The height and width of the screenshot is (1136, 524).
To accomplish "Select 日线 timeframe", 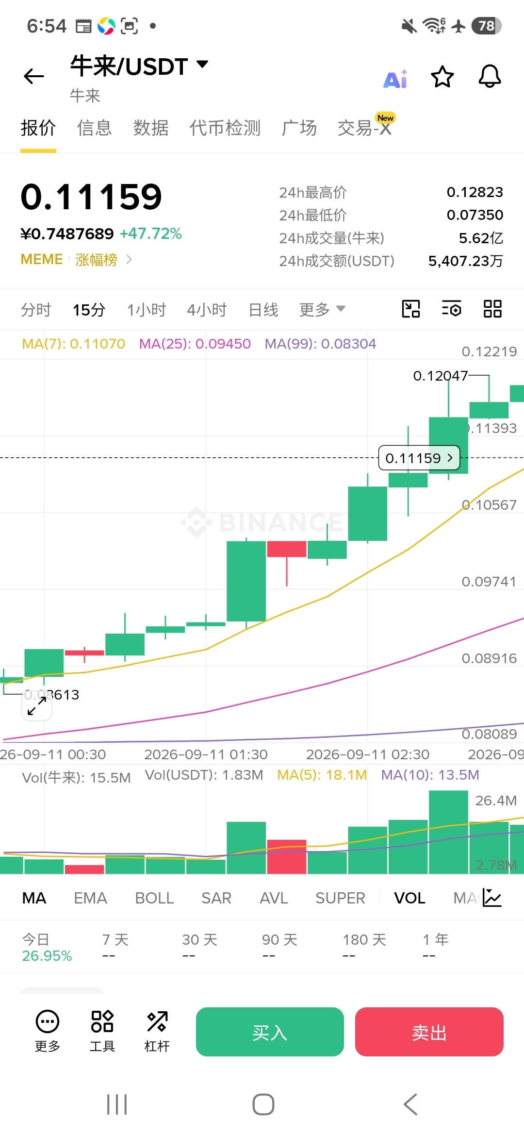I will (263, 309).
